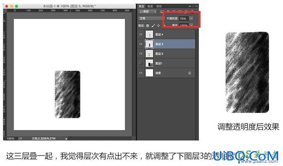The height and width of the screenshot is (166, 283).
Task: Switch to the 通道 tab
Action: coord(150,6)
